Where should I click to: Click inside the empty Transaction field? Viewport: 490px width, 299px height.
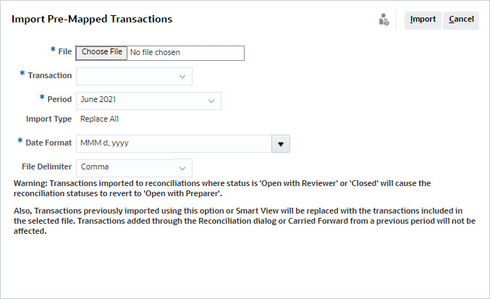(123, 76)
